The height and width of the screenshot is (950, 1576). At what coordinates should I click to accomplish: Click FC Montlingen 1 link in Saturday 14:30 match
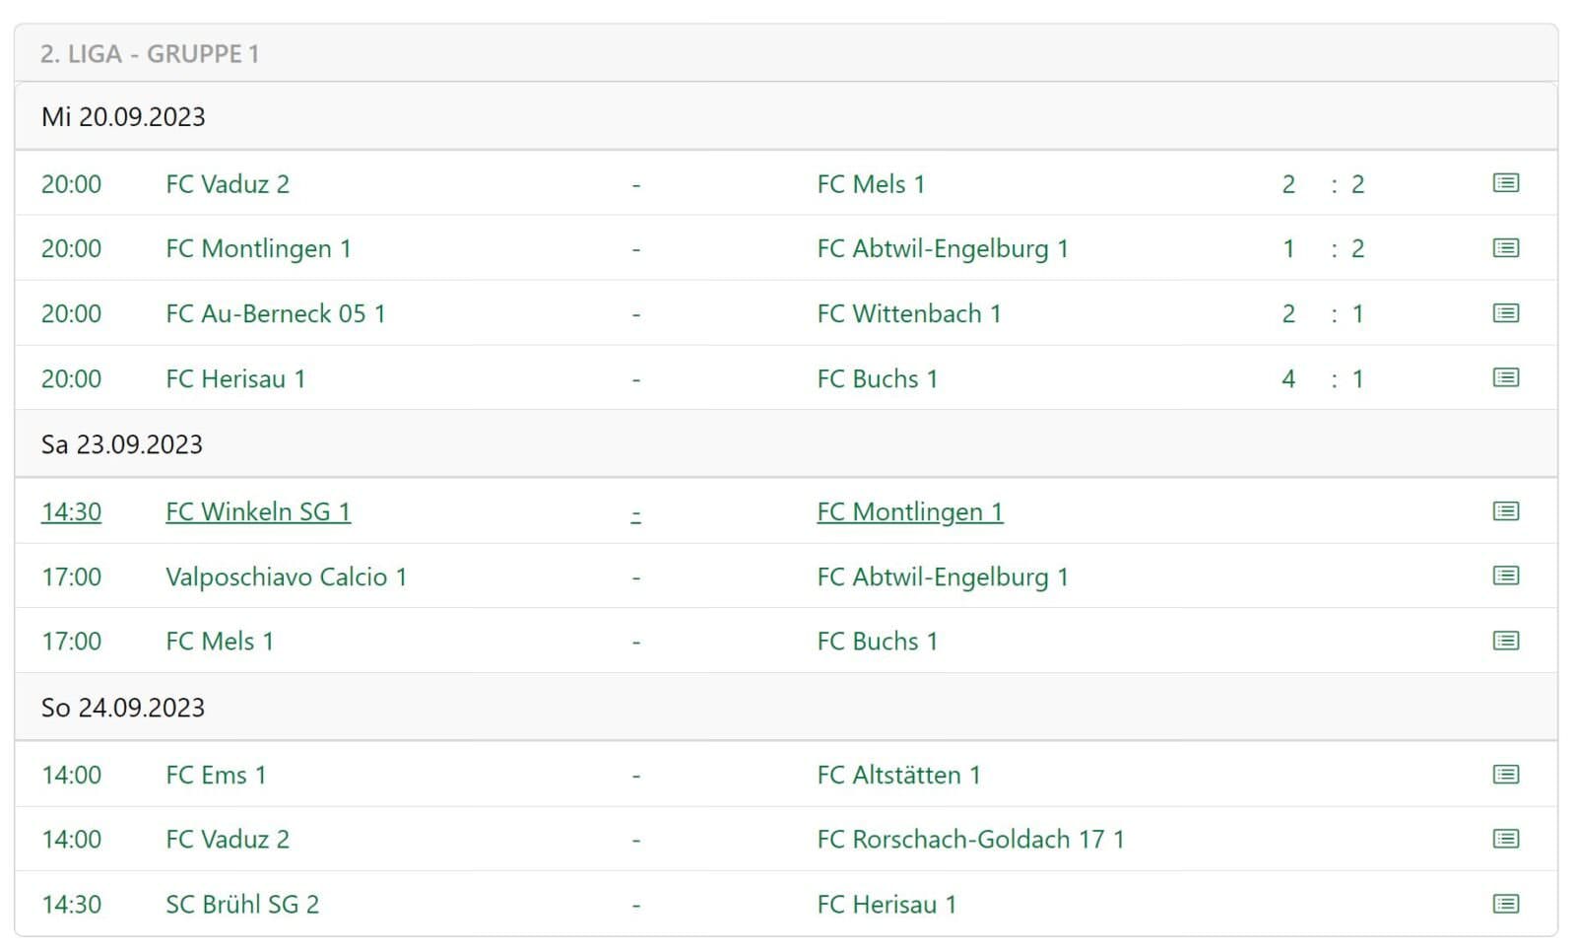click(909, 512)
